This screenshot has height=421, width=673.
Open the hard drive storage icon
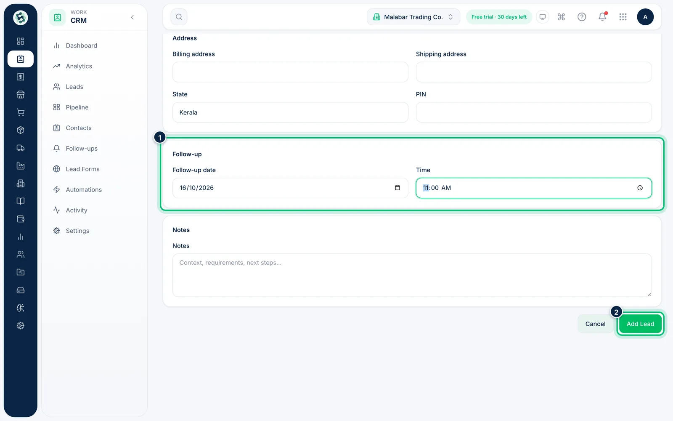[20, 290]
